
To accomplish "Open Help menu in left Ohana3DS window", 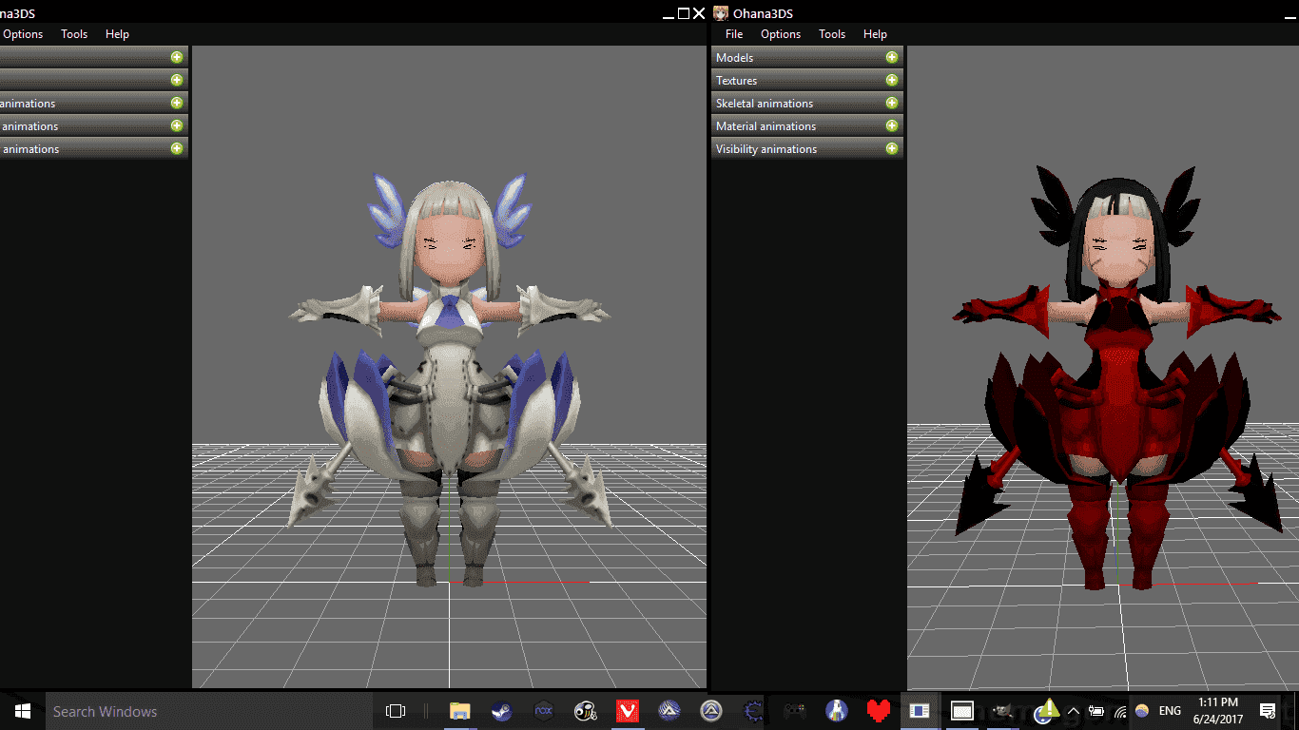I will pyautogui.click(x=117, y=34).
